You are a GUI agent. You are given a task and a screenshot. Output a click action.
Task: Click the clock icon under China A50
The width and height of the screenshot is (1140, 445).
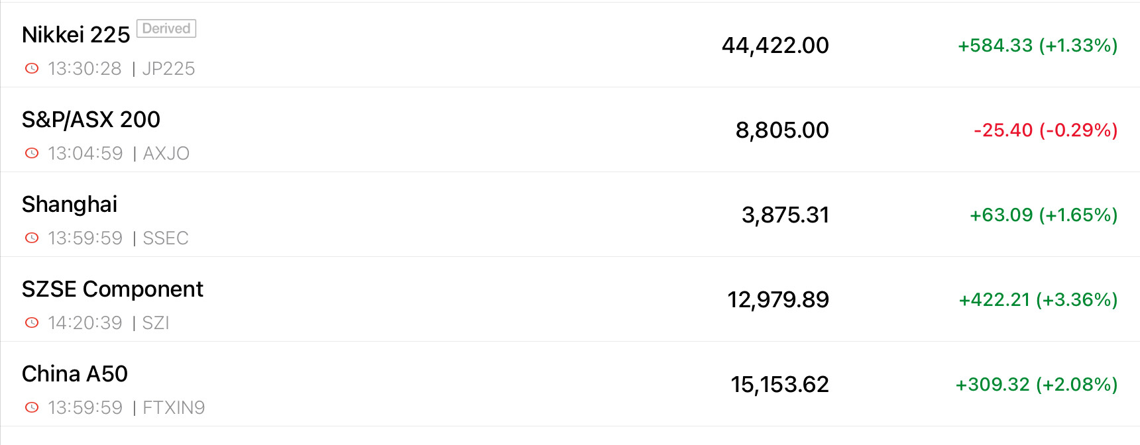tap(32, 407)
